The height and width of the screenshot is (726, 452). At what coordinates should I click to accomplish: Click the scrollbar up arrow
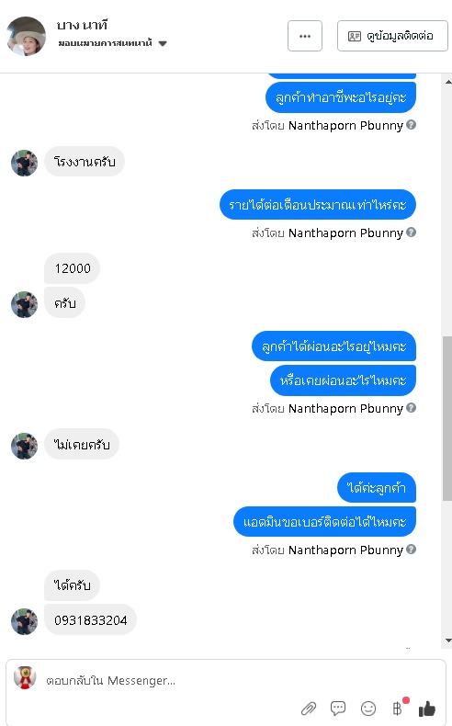[447, 83]
